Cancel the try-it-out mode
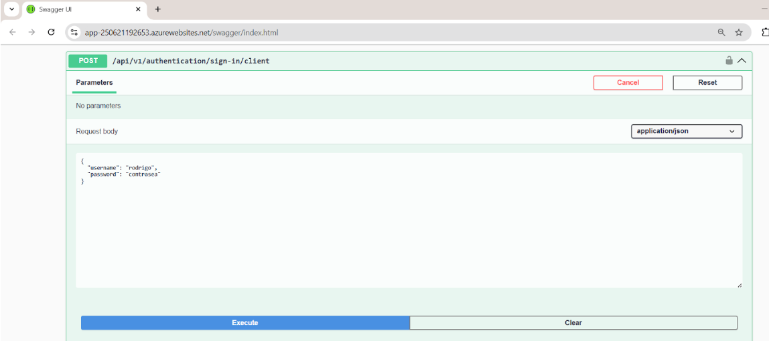 click(x=628, y=83)
